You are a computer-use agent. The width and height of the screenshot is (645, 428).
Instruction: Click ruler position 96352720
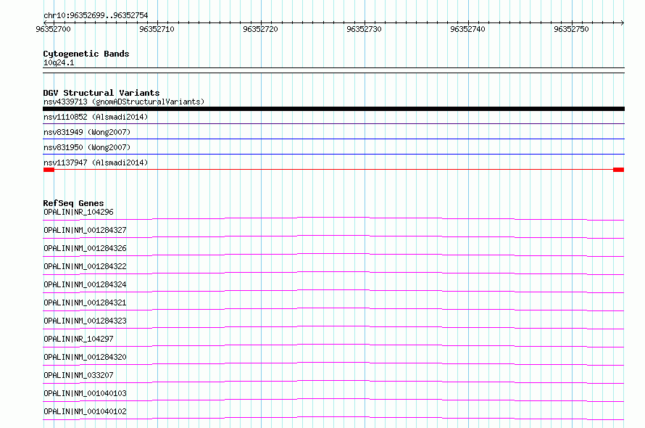260,29
